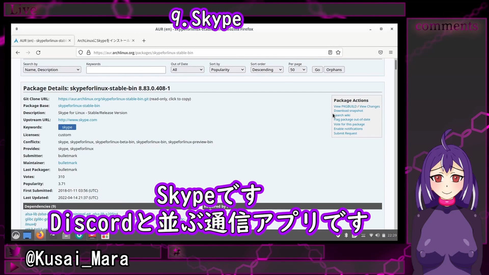The width and height of the screenshot is (489, 275).
Task: Reload the AUR page
Action: (x=38, y=52)
